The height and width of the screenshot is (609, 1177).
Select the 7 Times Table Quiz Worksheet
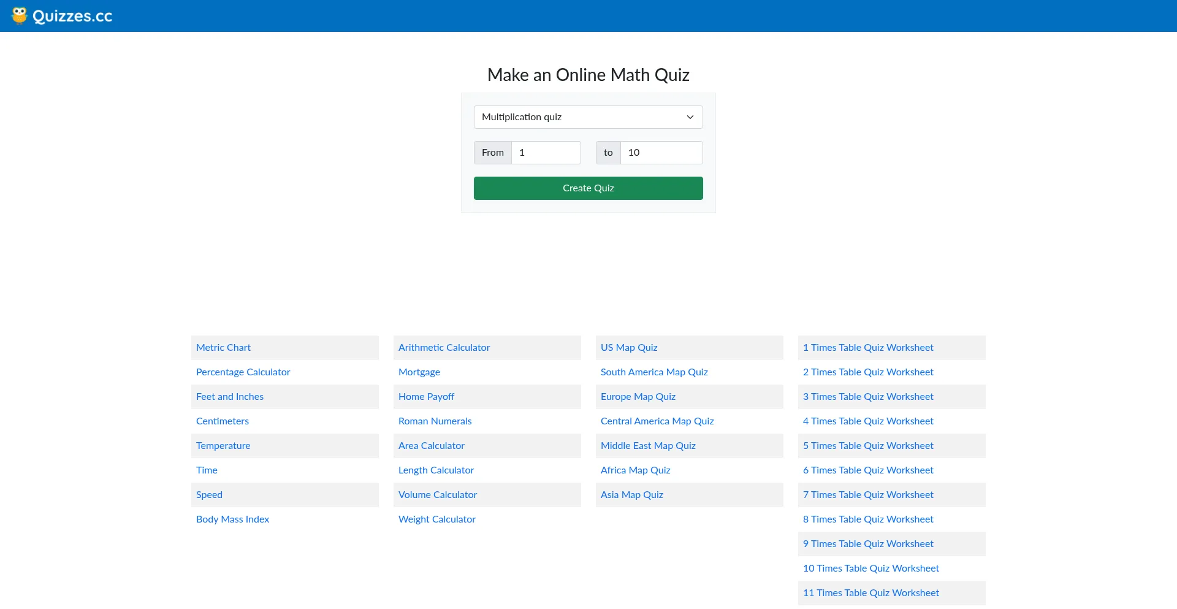868,495
